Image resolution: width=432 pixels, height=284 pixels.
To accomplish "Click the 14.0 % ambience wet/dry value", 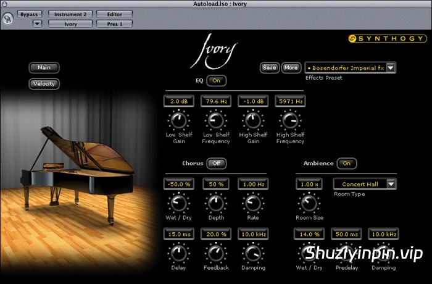I will 309,234.
